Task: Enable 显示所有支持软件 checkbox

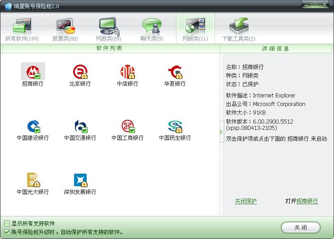Action: pos(7,224)
